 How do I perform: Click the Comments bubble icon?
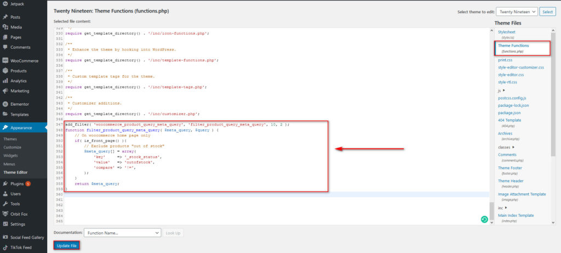(x=5, y=47)
